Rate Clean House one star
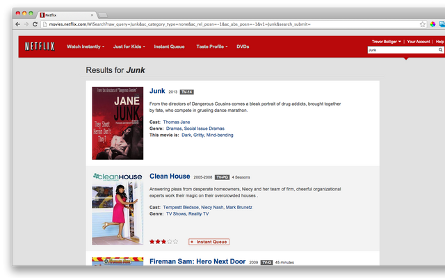This screenshot has width=445, height=278. tap(152, 242)
